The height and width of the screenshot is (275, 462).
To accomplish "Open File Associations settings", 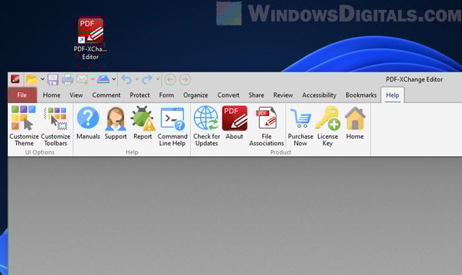I will tap(267, 126).
